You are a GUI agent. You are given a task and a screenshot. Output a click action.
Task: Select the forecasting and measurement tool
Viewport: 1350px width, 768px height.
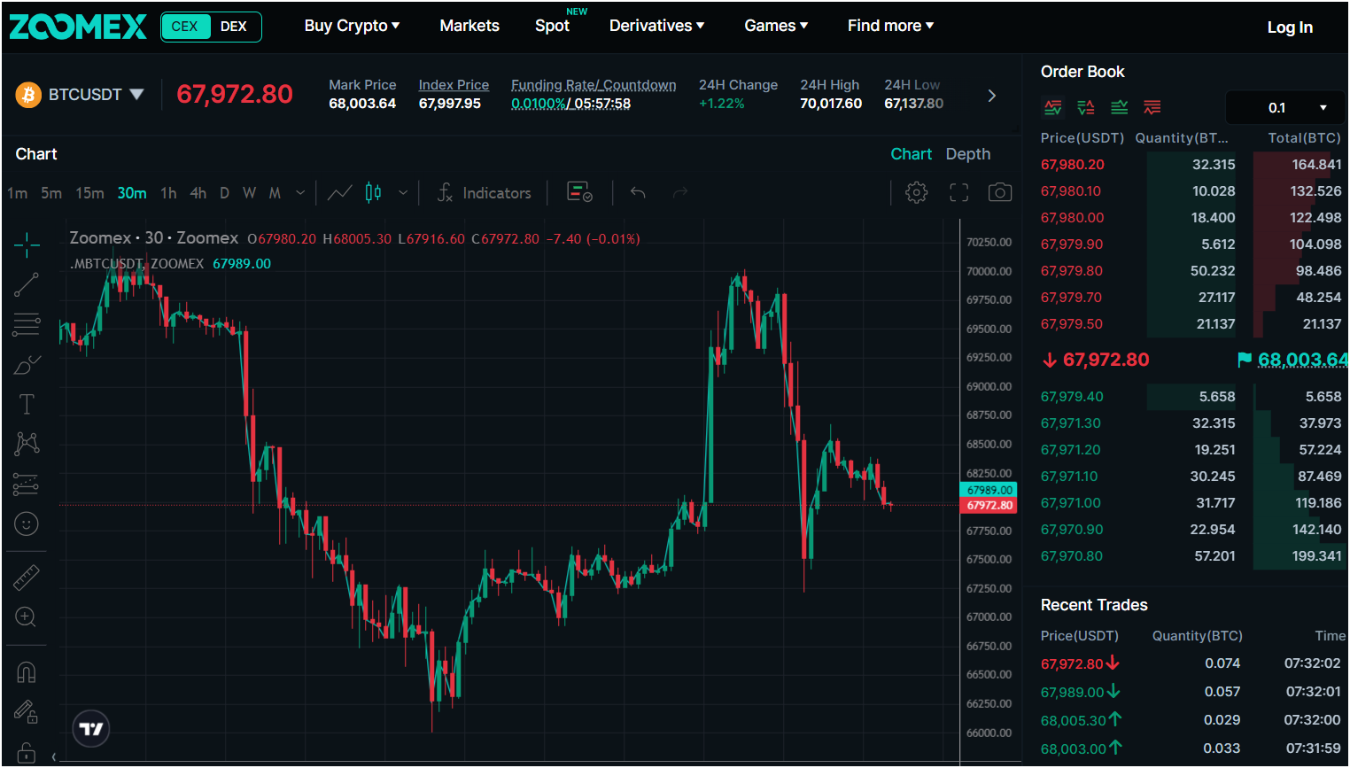[27, 484]
